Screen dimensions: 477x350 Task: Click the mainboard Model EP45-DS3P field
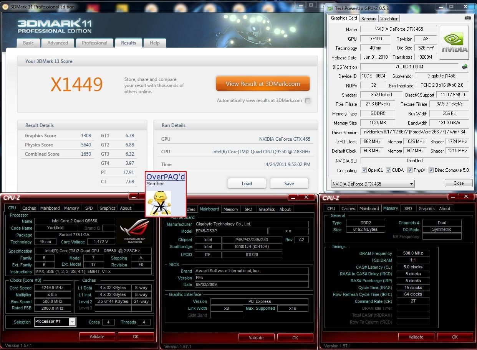coord(231,231)
